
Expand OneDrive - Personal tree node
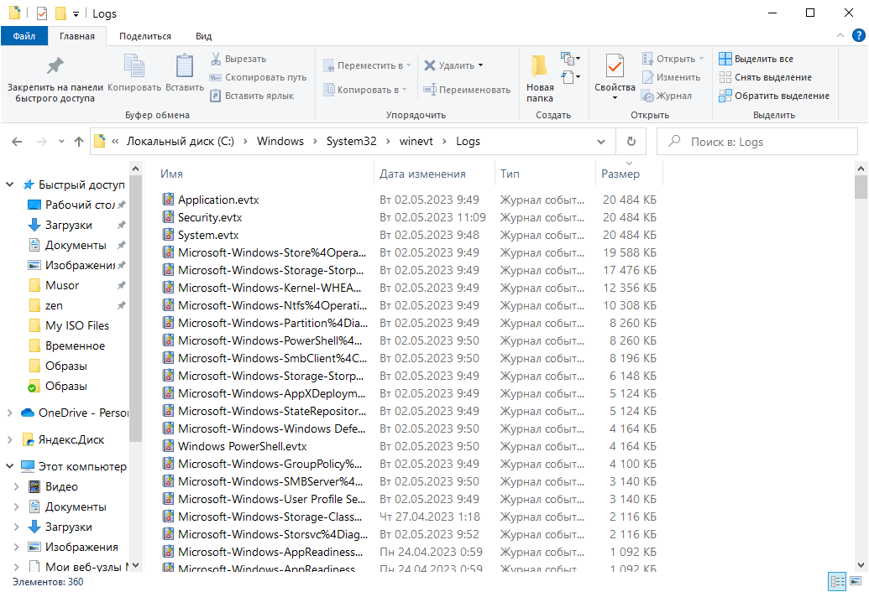[x=9, y=413]
